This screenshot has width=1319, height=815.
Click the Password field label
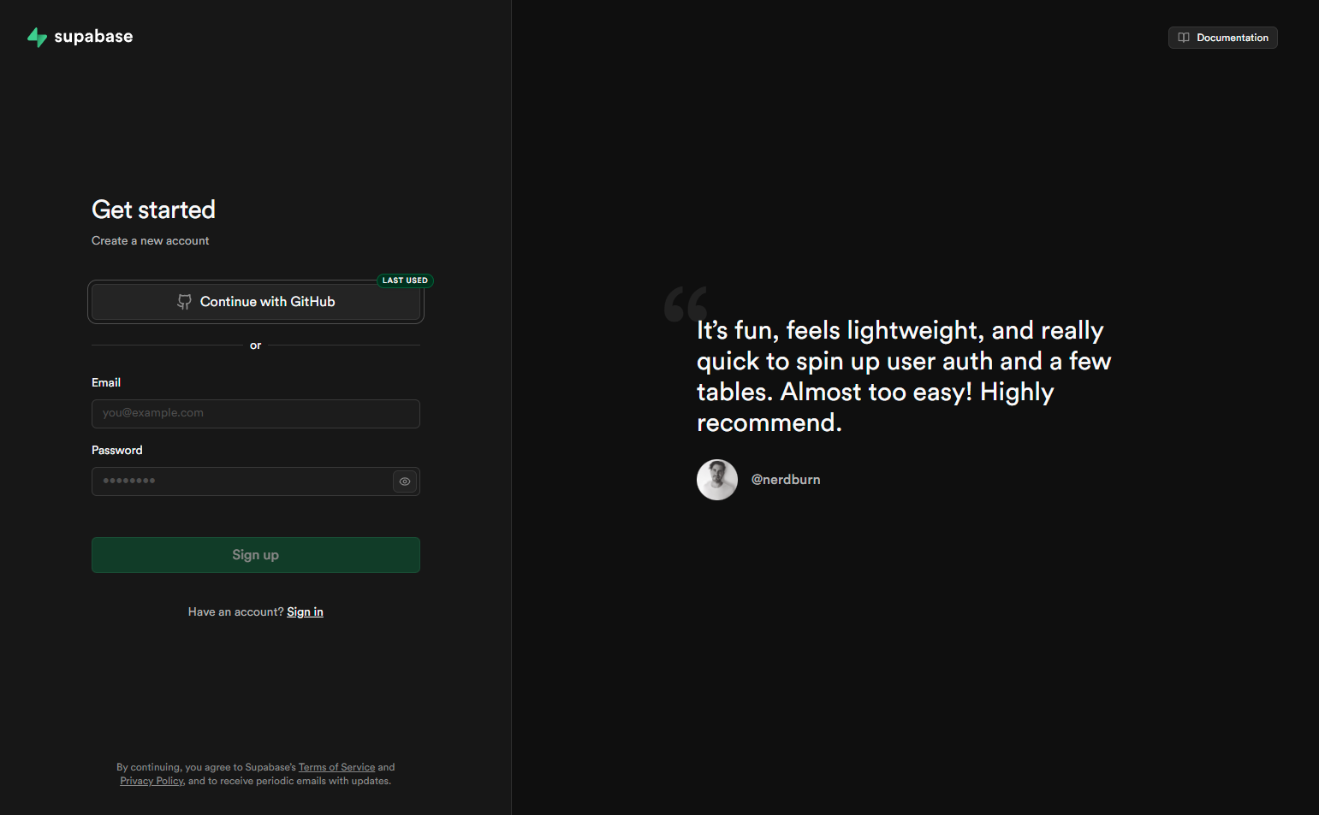click(117, 450)
